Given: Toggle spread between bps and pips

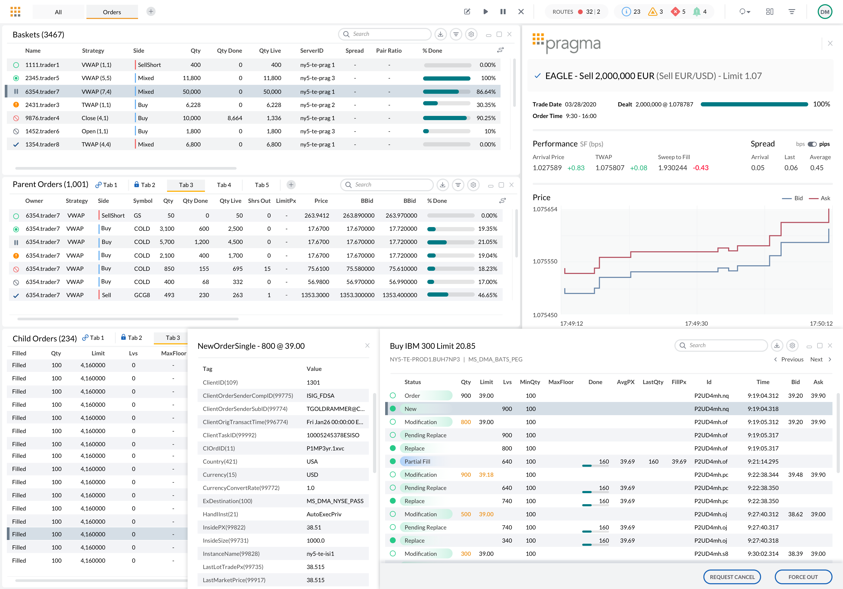Looking at the screenshot, I should [x=812, y=144].
